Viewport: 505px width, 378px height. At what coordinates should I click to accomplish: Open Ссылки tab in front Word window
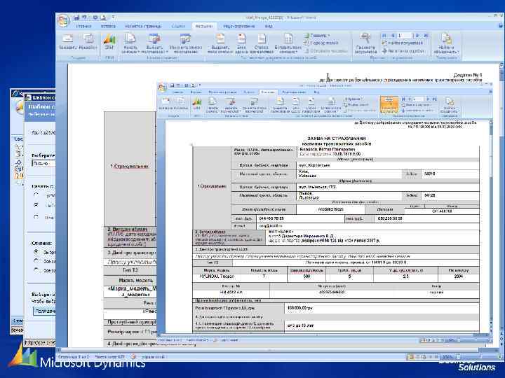click(x=249, y=92)
